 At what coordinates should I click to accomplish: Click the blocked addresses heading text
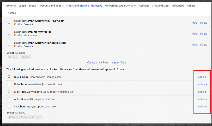coord(65,69)
